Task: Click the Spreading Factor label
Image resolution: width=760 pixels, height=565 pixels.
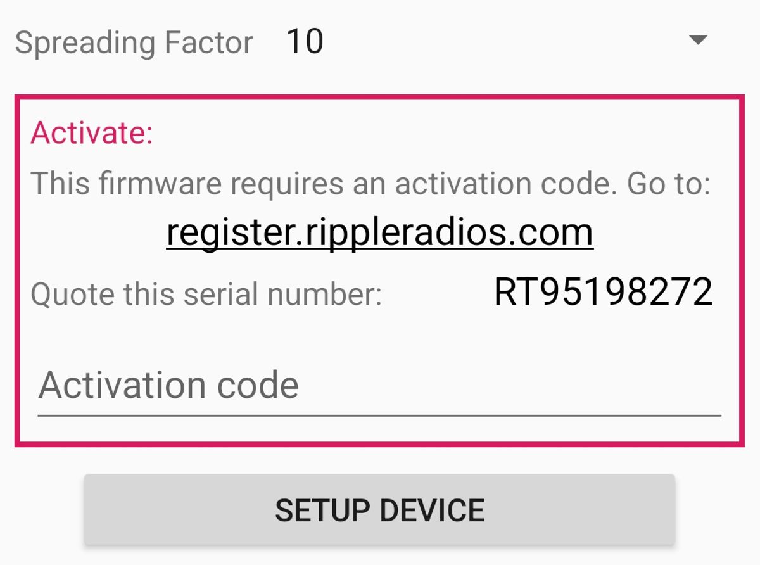Action: (x=134, y=43)
